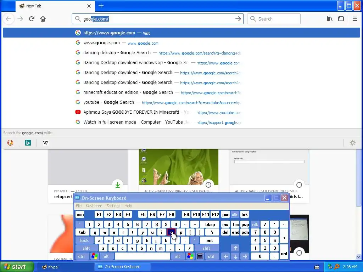Image resolution: width=363 pixels, height=272 pixels.
Task: Search with DuckDuckGo one-off engine icon
Action: coord(10,143)
